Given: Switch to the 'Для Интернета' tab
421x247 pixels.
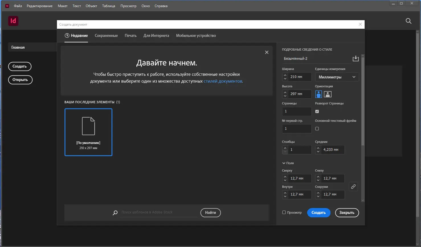Looking at the screenshot, I should pyautogui.click(x=156, y=36).
